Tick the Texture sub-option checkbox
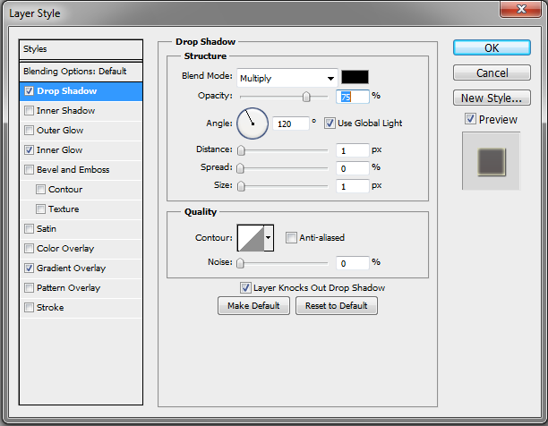Viewport: 548px width, 426px height. (40, 209)
